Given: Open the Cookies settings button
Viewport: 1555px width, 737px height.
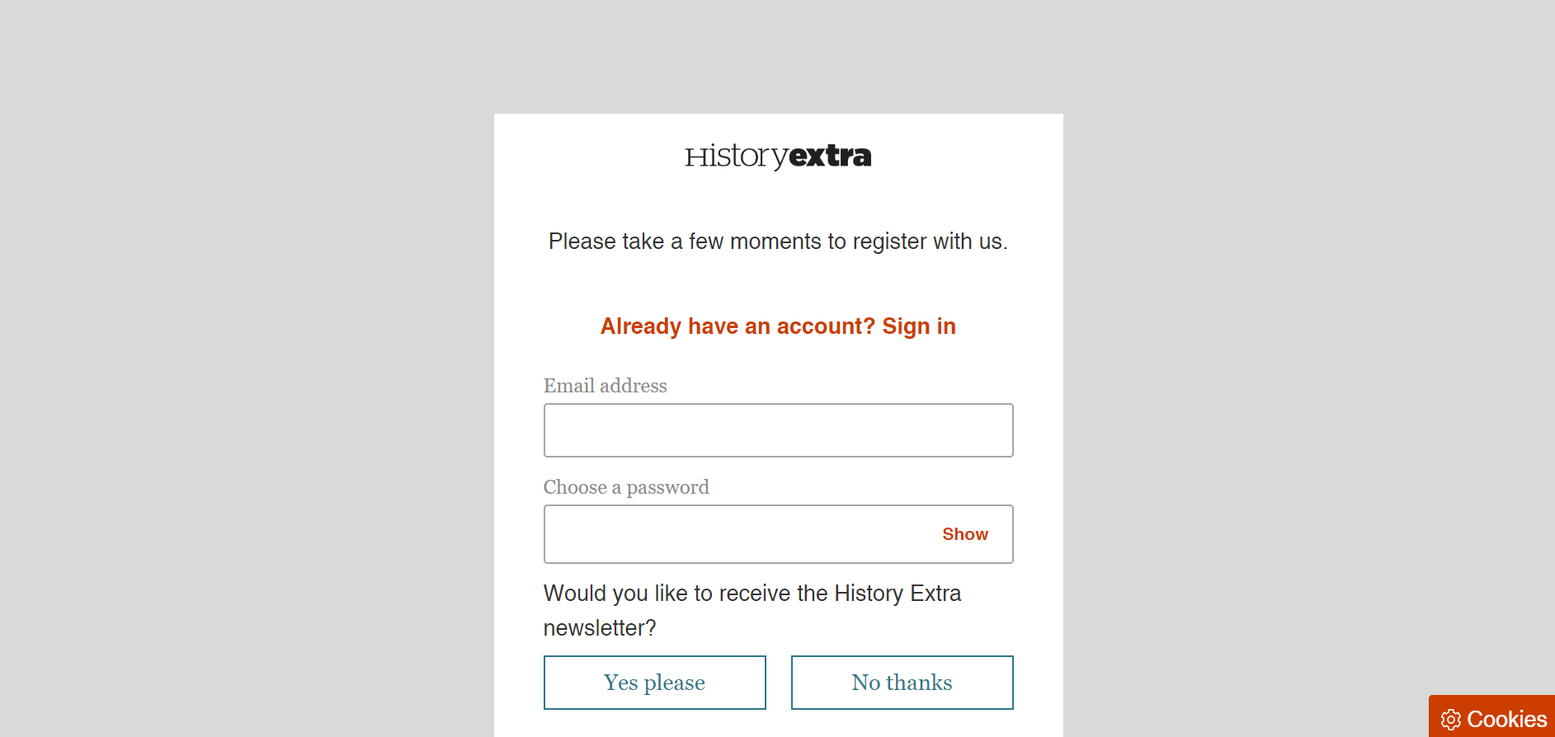Looking at the screenshot, I should (x=1492, y=716).
